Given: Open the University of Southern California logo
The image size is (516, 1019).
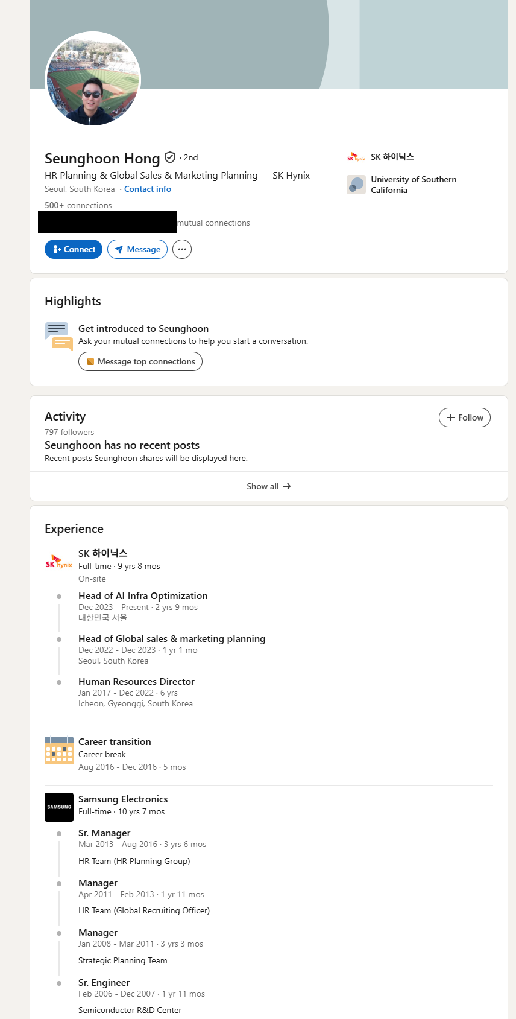Looking at the screenshot, I should point(356,185).
